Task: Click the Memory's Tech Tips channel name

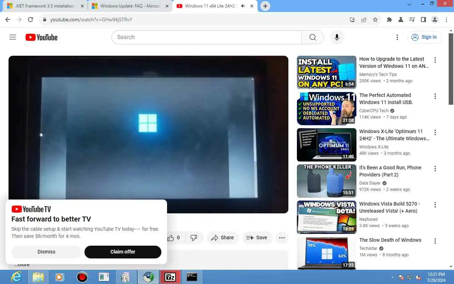Action: (378, 75)
